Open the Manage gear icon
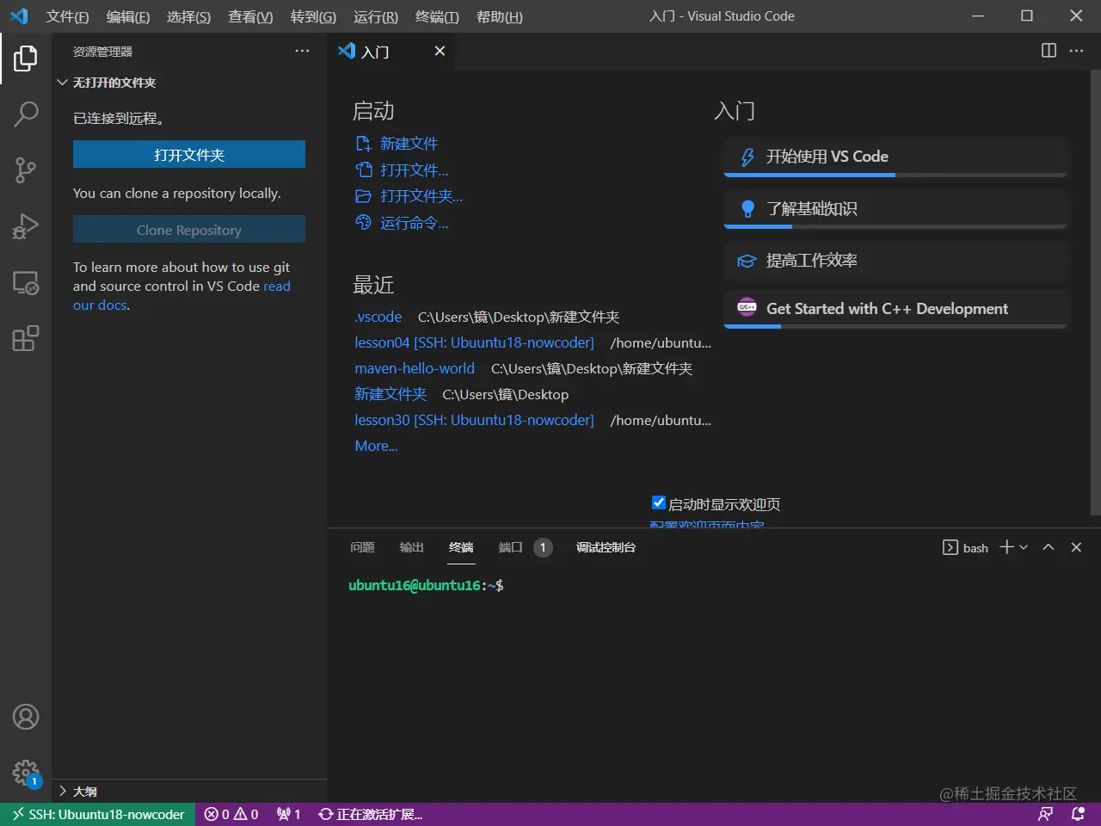 [26, 772]
